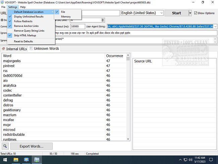
Task: Click the Occurrence column header
Action: click(115, 56)
